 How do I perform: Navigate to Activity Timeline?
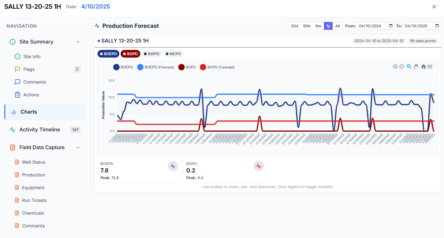(40, 129)
